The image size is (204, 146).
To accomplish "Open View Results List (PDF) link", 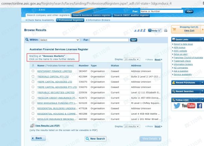I will point(47,126).
